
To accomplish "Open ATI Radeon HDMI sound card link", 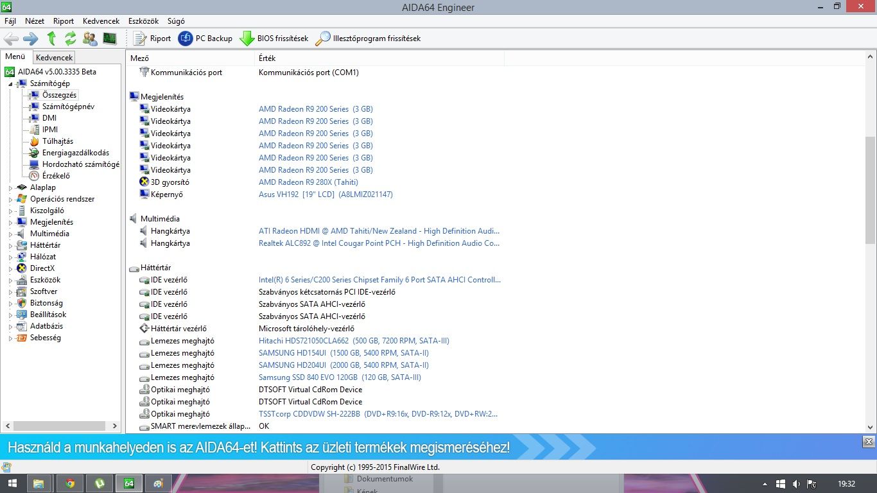I will pyautogui.click(x=379, y=231).
